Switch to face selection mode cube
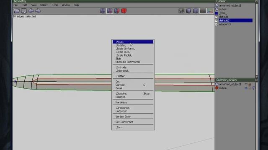The height and width of the screenshot is (150, 268). click(x=117, y=11)
